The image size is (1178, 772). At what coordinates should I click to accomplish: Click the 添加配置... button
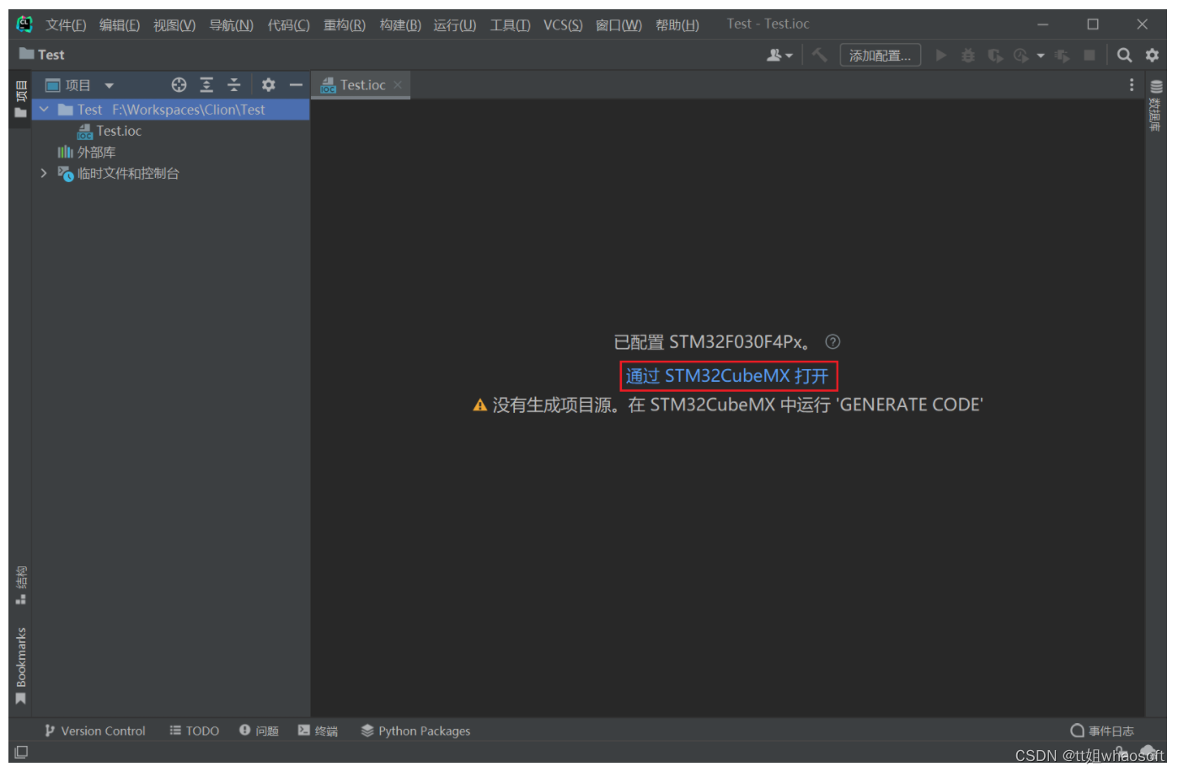tap(880, 56)
